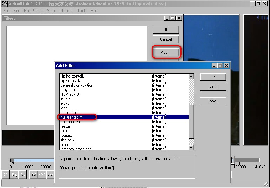
Task: Open the Options menu
Action: pos(67,11)
